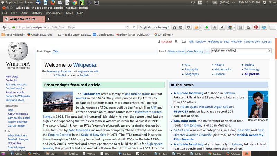277x156 pixels.
Task: Open the Tools menu
Action: pos(69,13)
